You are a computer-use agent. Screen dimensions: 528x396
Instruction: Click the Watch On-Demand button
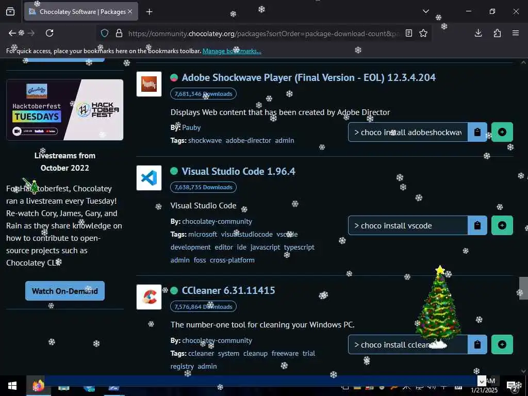pyautogui.click(x=64, y=291)
